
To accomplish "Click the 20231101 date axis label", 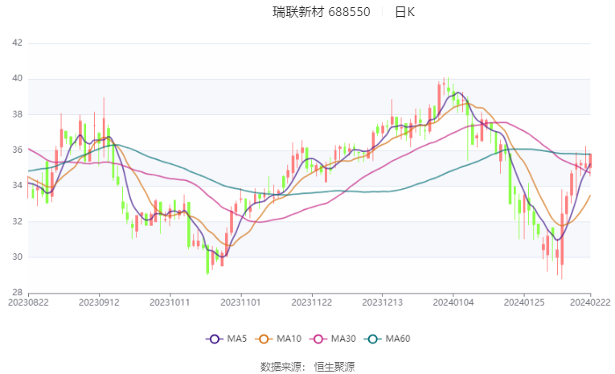I will pos(241,302).
